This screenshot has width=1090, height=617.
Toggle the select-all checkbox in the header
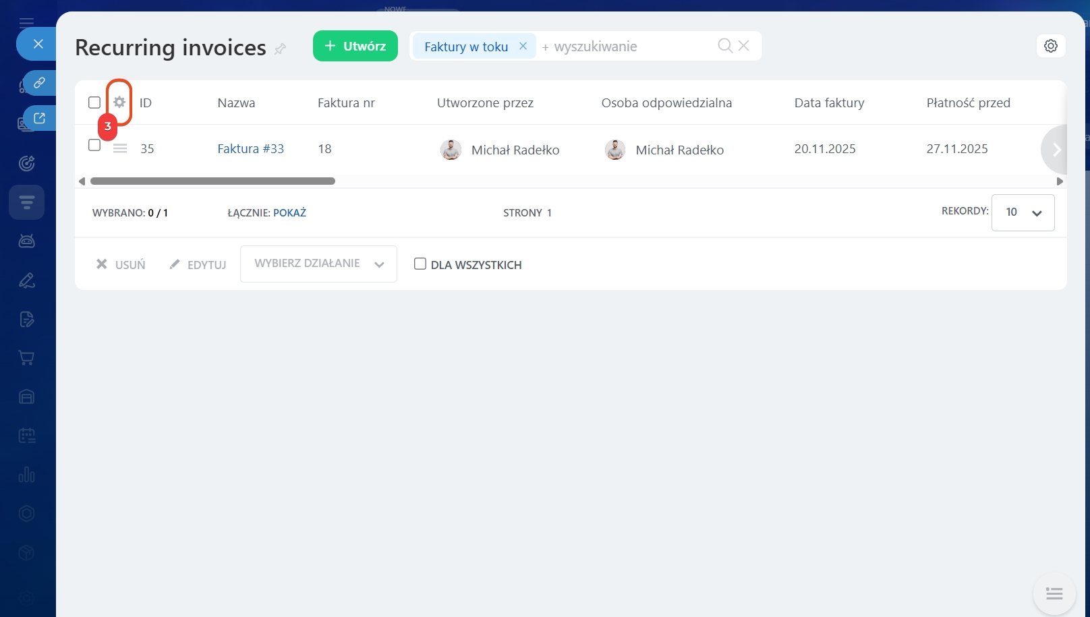[94, 102]
